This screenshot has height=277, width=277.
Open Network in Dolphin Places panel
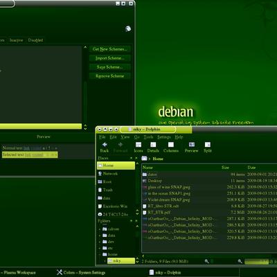[x=116, y=174]
